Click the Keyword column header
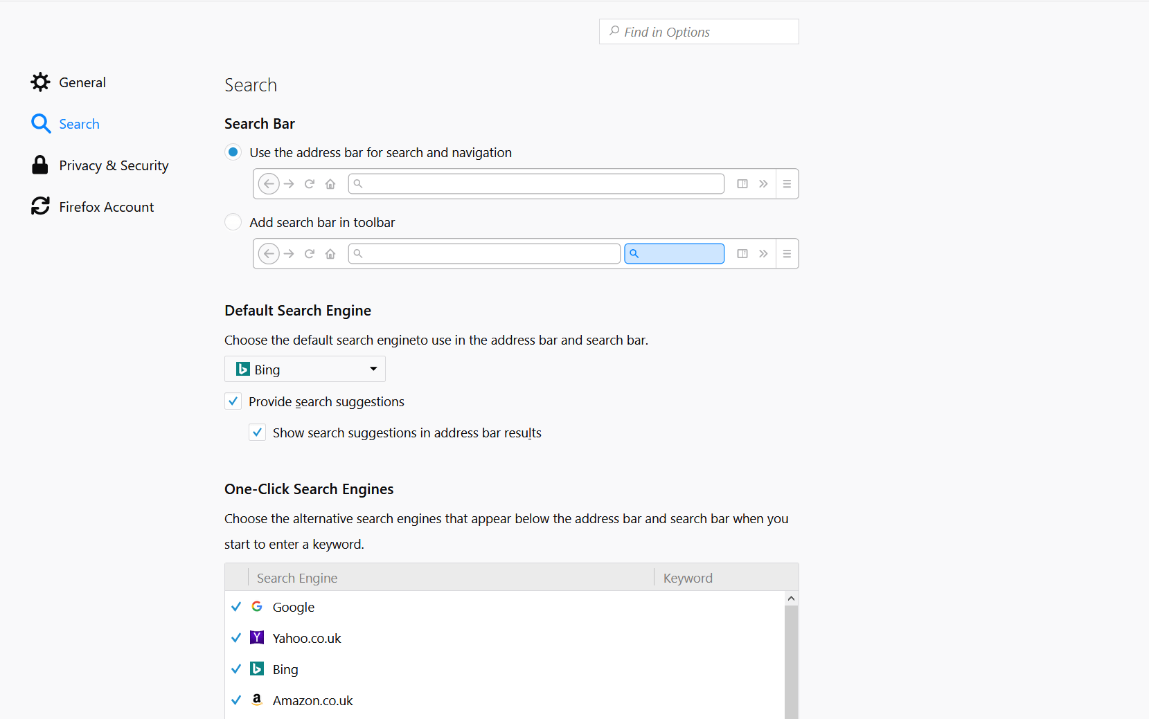 pos(726,578)
